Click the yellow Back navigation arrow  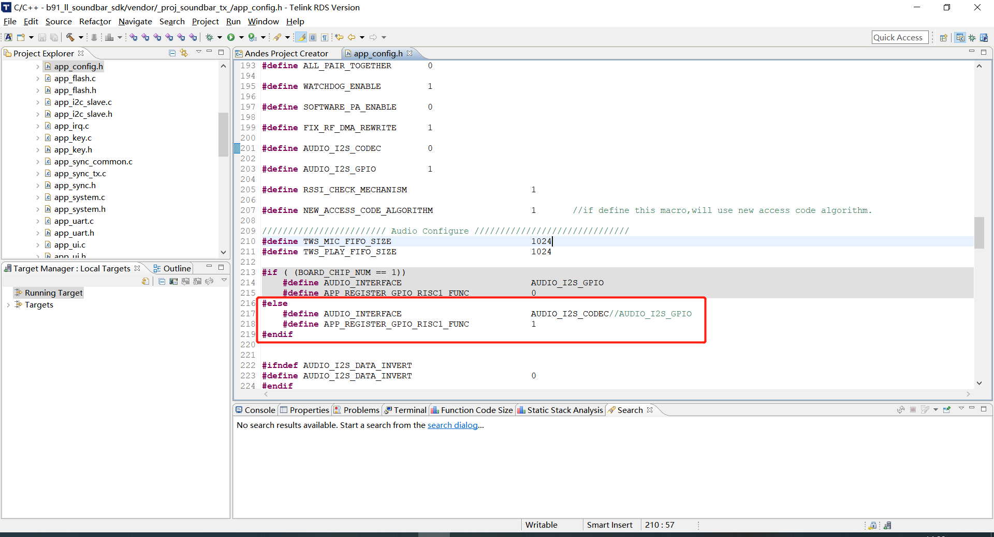[x=352, y=37]
